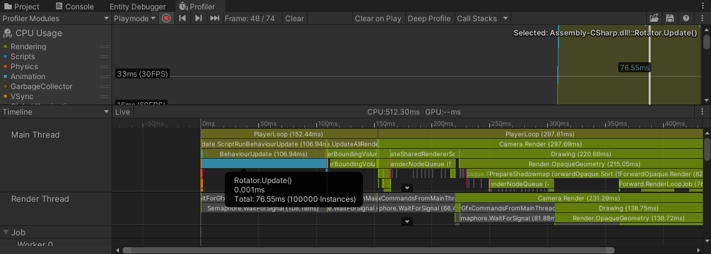The height and width of the screenshot is (254, 711).
Task: Open profiler toolbar three-dot menu
Action: [702, 19]
